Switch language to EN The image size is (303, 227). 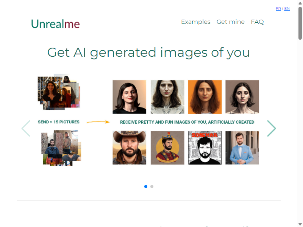(287, 8)
